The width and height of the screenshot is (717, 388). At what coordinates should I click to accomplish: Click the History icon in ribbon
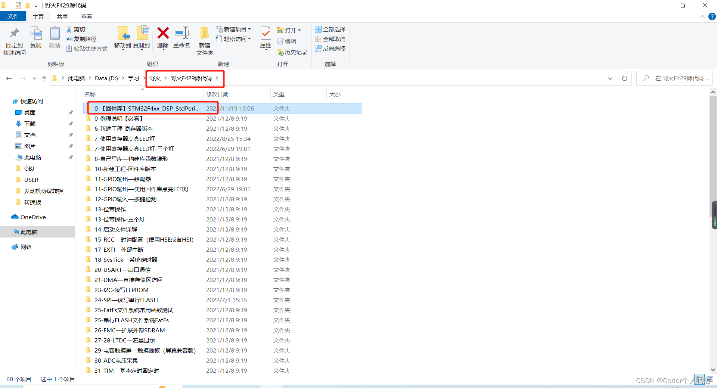click(x=280, y=52)
